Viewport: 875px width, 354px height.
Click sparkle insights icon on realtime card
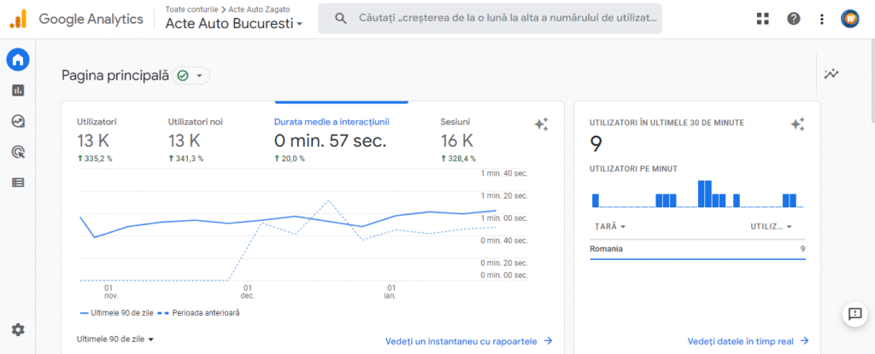click(797, 125)
